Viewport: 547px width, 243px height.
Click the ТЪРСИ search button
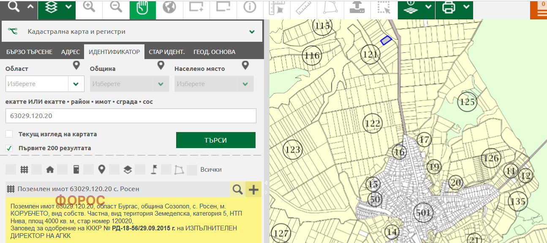(215, 140)
